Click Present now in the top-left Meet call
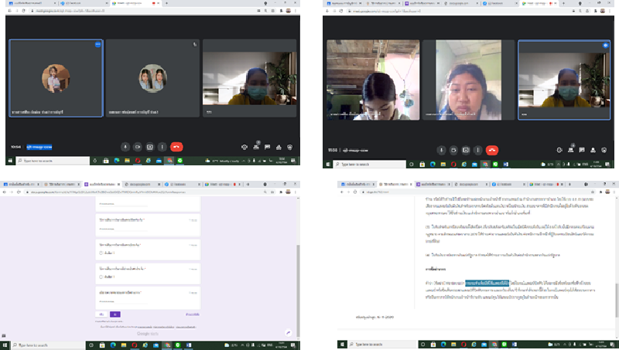This screenshot has height=350, width=619. pos(151,146)
